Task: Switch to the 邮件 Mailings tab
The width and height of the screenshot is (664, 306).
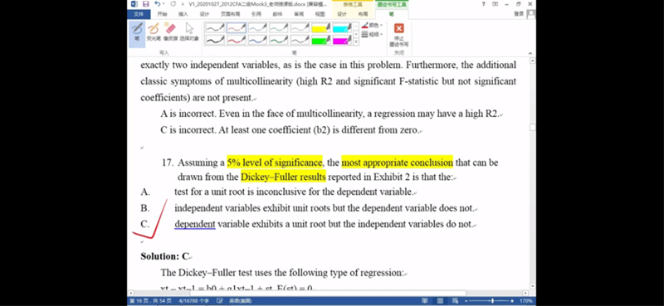Action: click(277, 14)
